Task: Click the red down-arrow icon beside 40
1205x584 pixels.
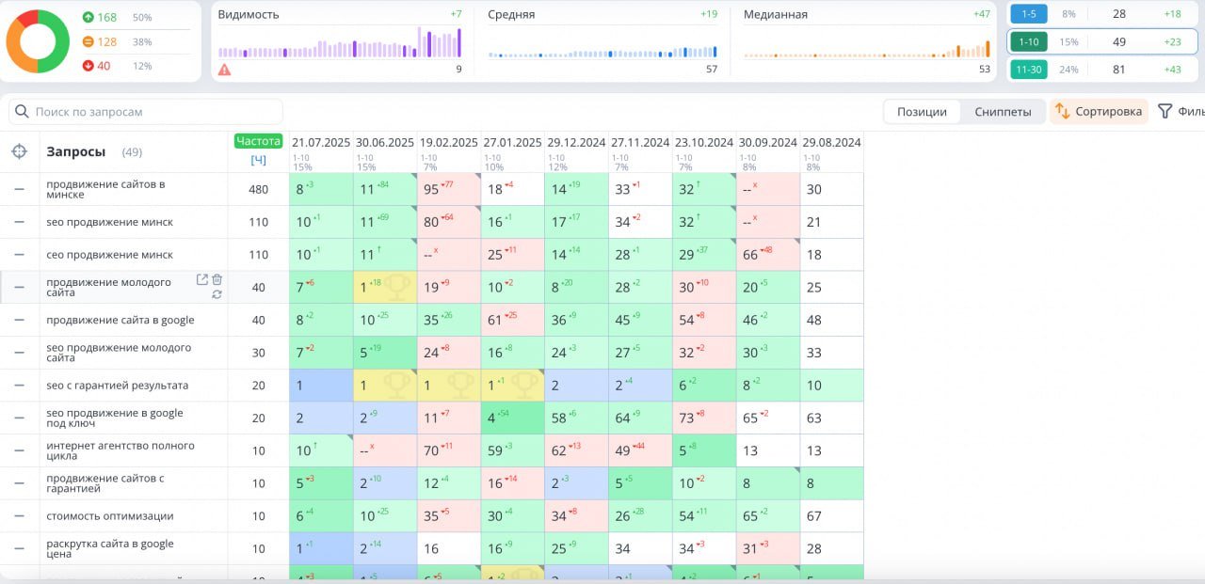Action: coord(88,66)
